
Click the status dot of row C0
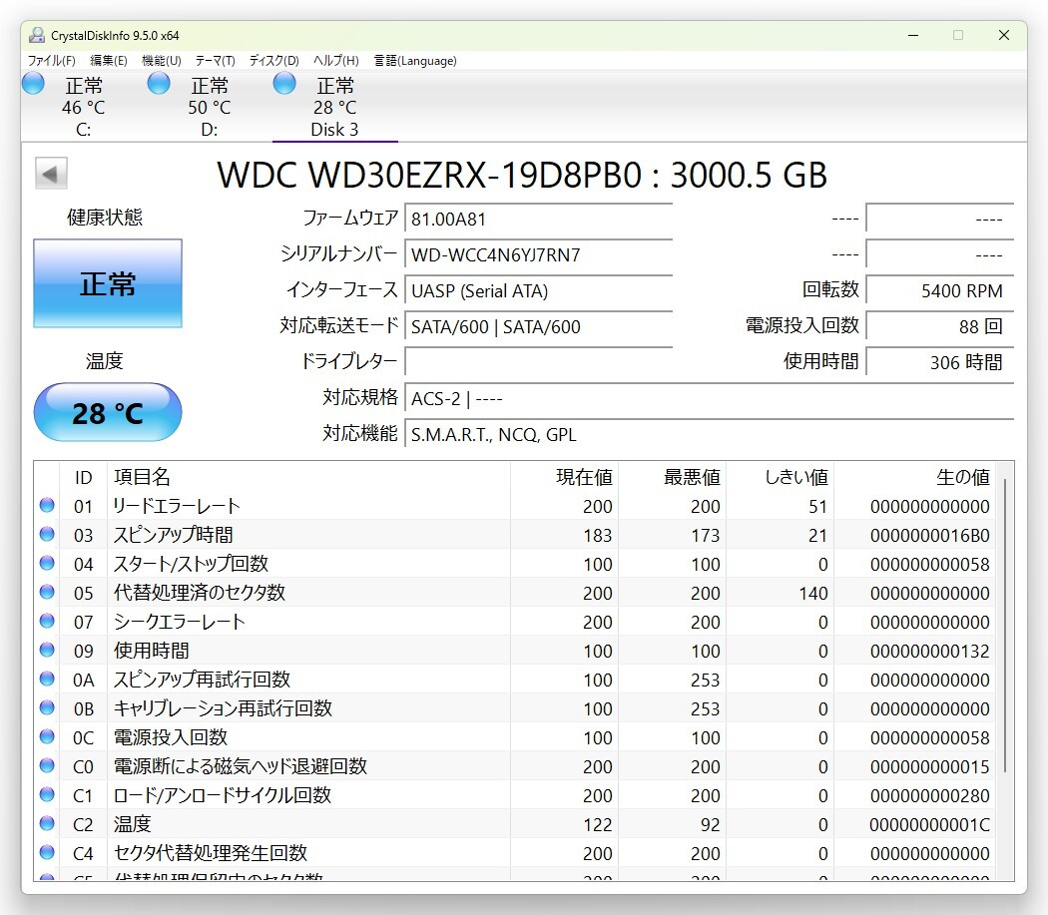click(47, 765)
